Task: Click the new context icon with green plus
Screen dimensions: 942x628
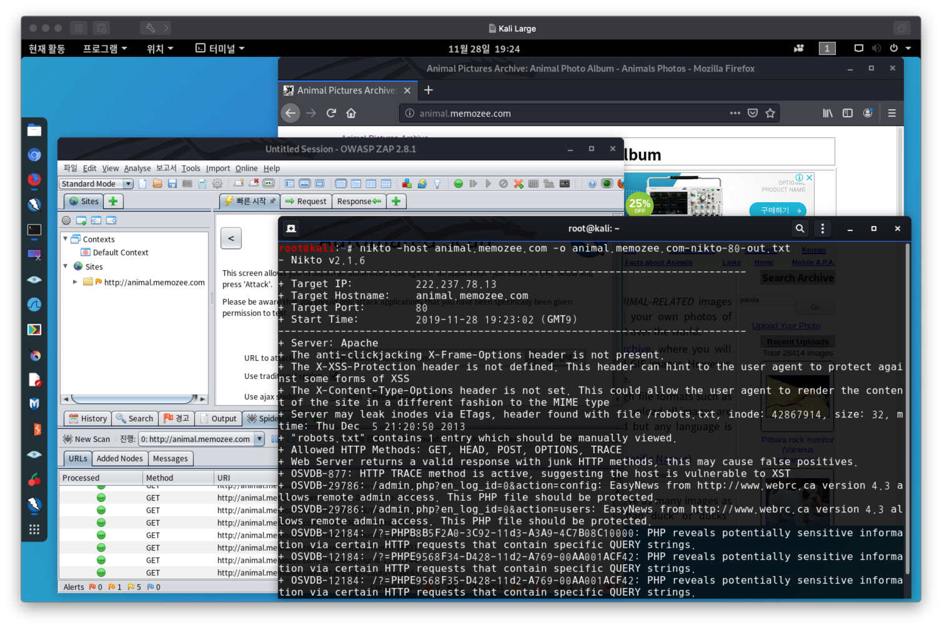Action: (81, 220)
